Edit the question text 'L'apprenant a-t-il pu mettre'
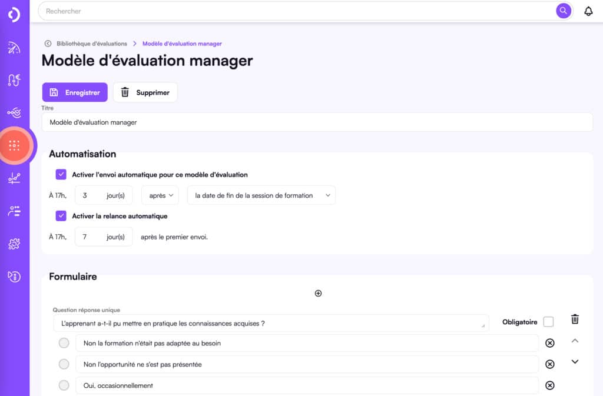 click(x=271, y=323)
